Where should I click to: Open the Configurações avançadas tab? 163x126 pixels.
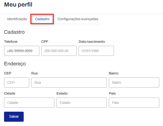tap(78, 19)
